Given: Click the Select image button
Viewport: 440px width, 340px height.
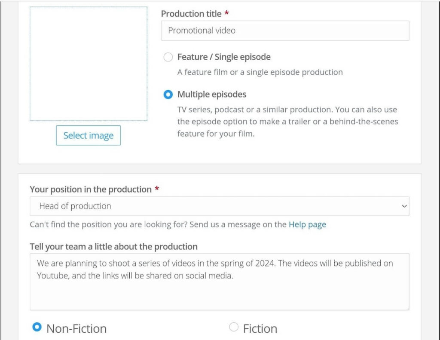Looking at the screenshot, I should (88, 135).
